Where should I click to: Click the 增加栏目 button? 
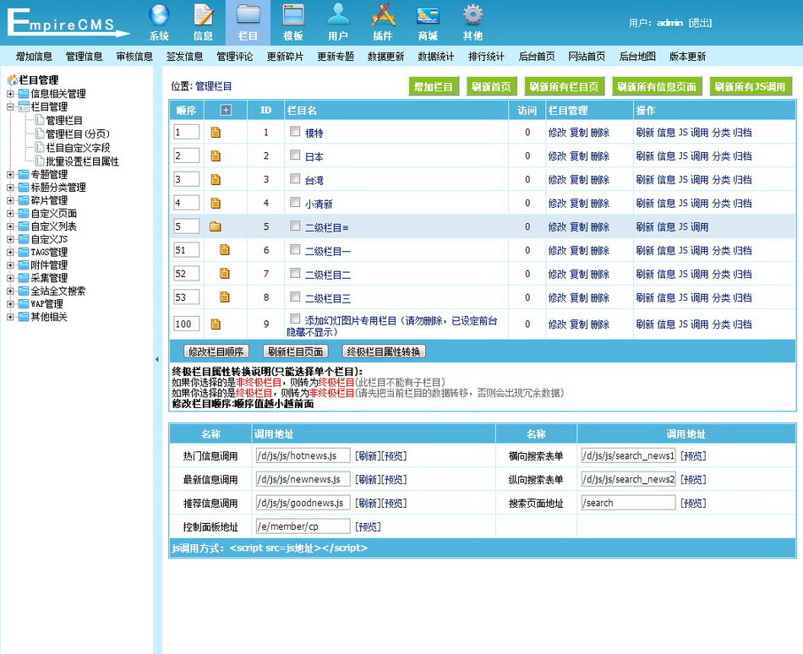point(434,86)
